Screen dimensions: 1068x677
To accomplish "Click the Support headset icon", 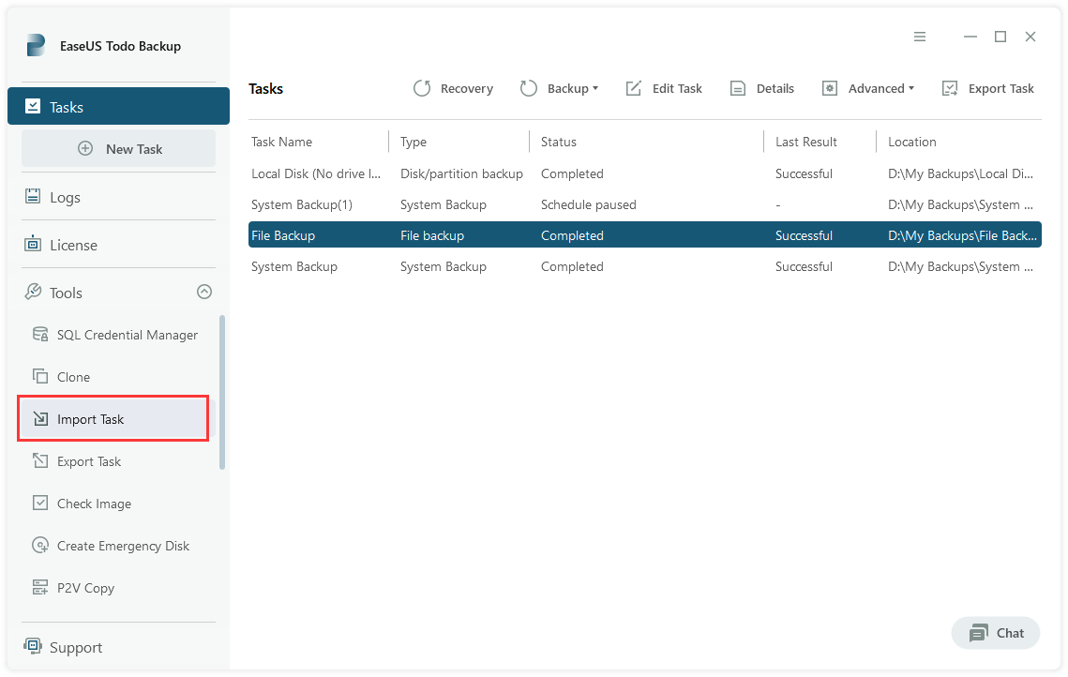I will tap(33, 645).
